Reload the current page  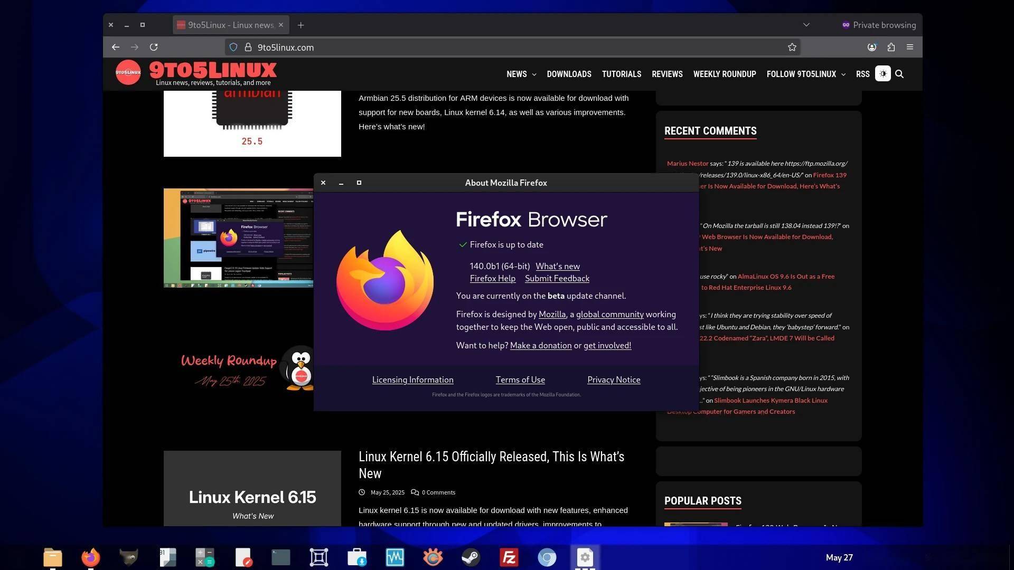(x=154, y=47)
